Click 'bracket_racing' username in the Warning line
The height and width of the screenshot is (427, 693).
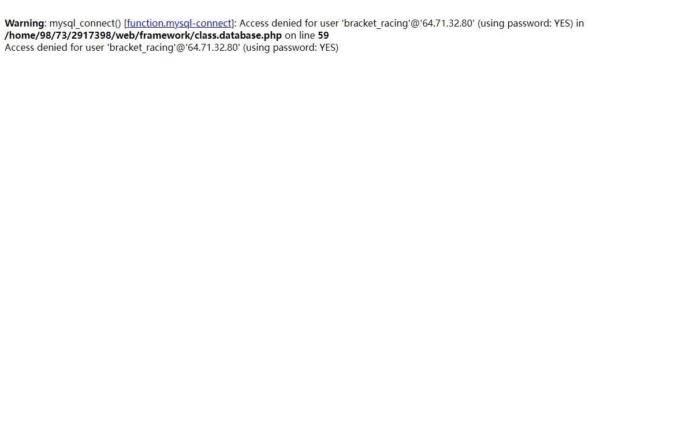tap(376, 24)
